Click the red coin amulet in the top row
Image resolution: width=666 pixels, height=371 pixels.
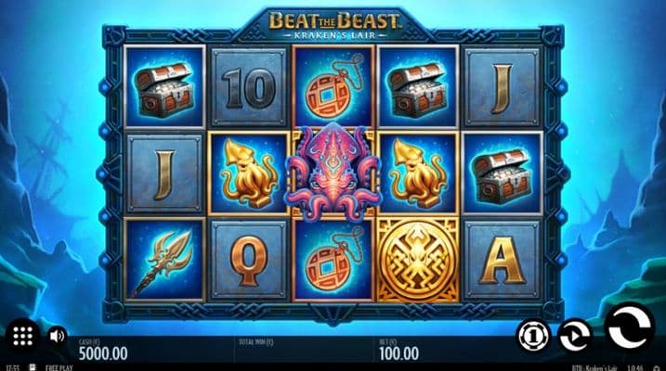click(x=333, y=87)
